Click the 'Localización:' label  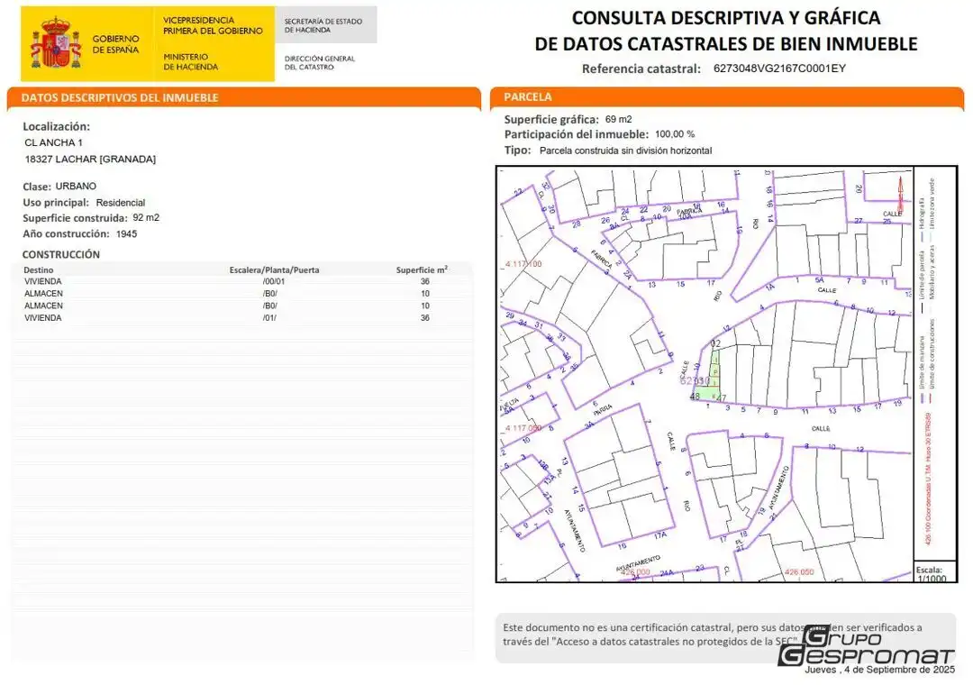[x=57, y=127]
